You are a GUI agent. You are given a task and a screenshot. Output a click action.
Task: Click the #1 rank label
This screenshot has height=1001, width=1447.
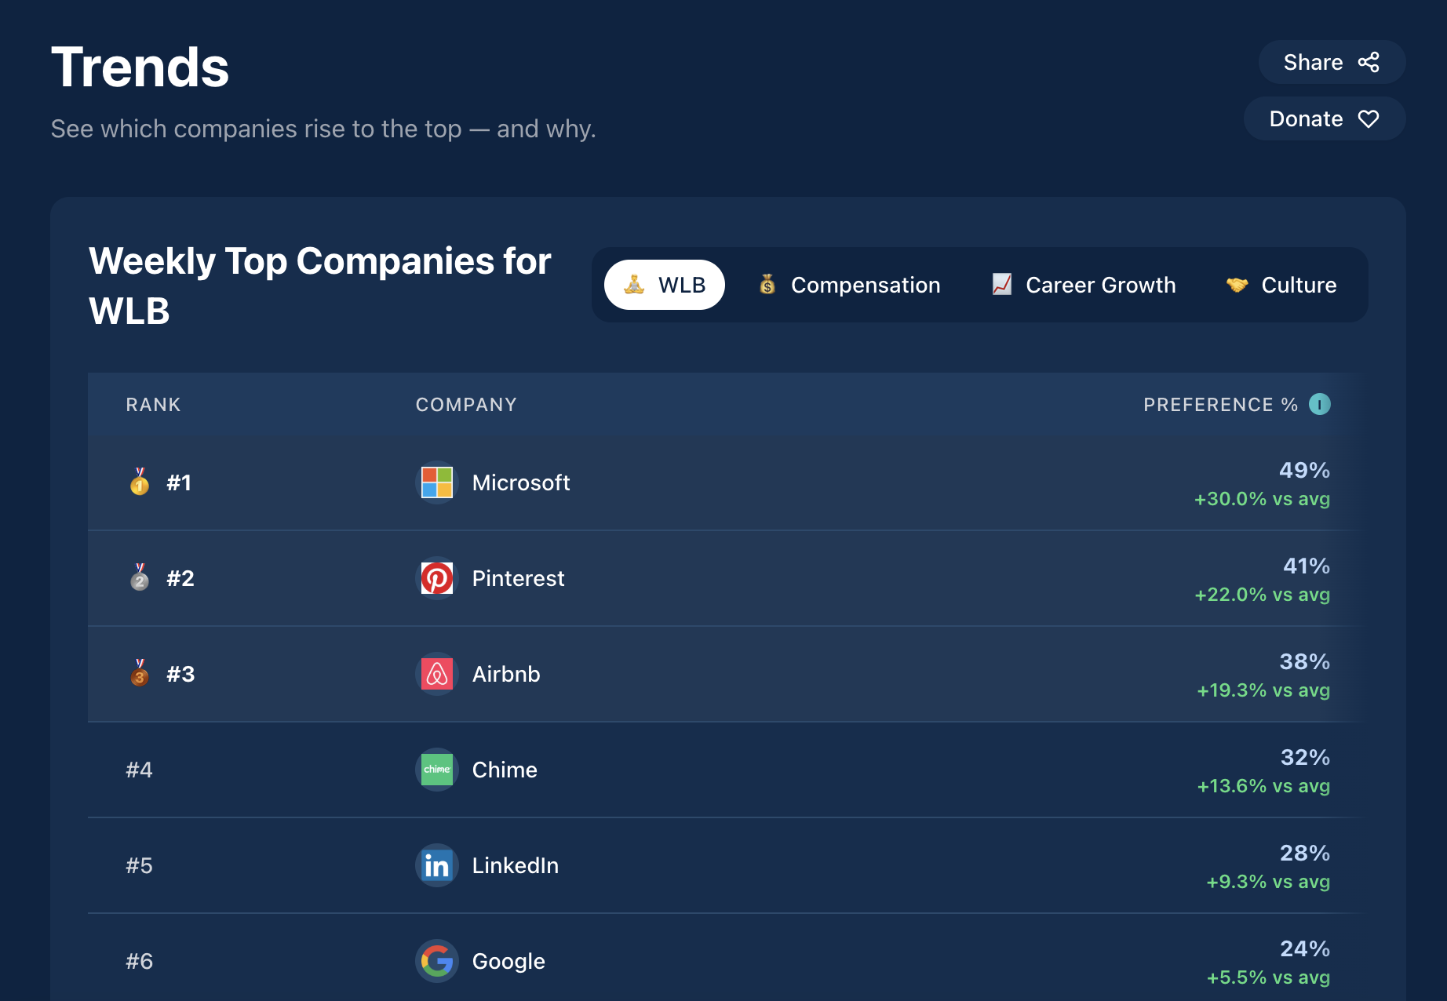179,482
